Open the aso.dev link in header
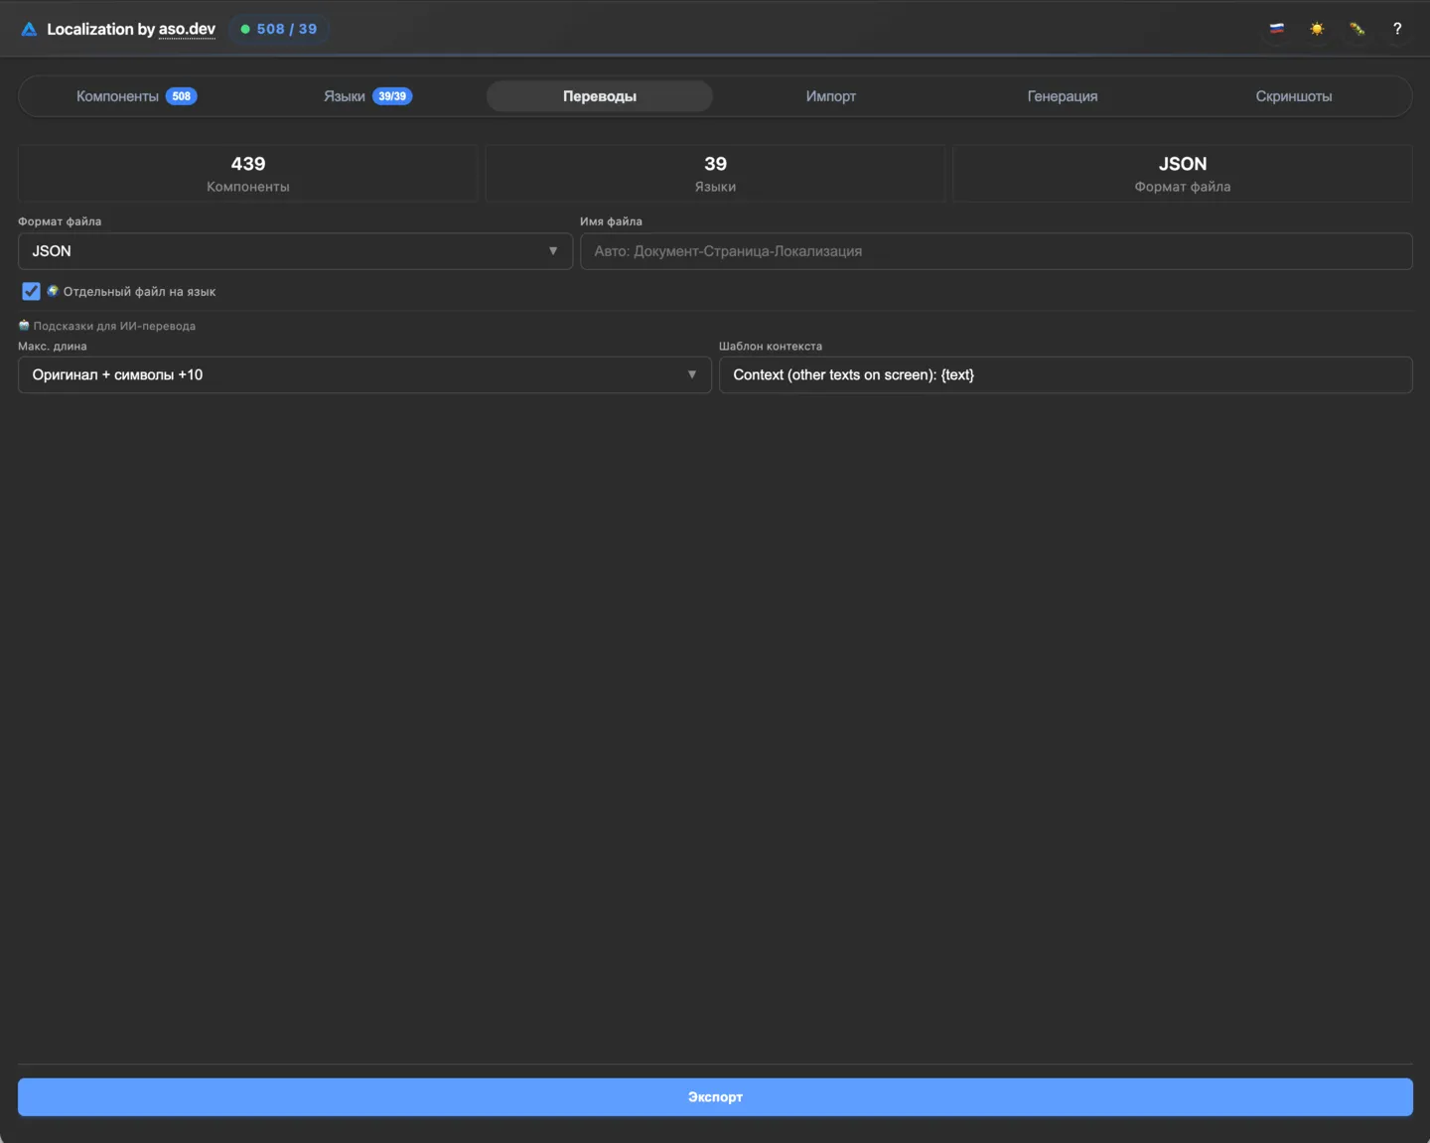 click(187, 29)
